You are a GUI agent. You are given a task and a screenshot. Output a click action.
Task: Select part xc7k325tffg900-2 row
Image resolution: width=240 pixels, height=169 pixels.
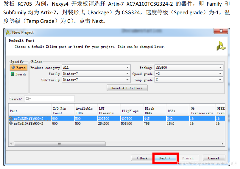pos(117,119)
